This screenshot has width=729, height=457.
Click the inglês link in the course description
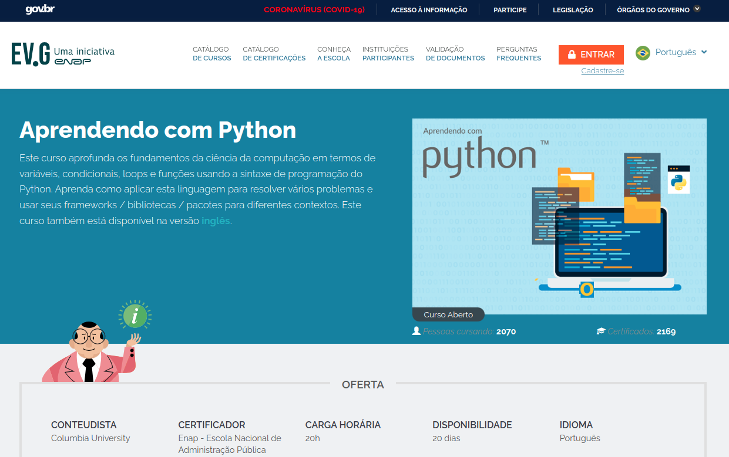216,221
